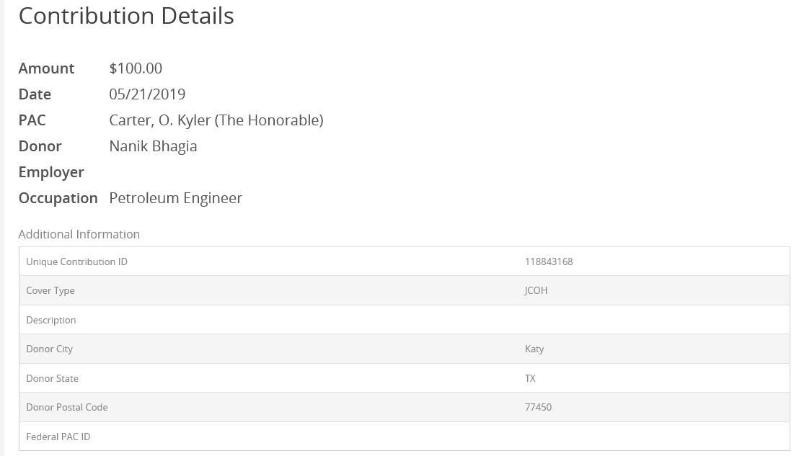Screen dimensions: 799x456
Task: Select the TX state value
Action: [530, 378]
